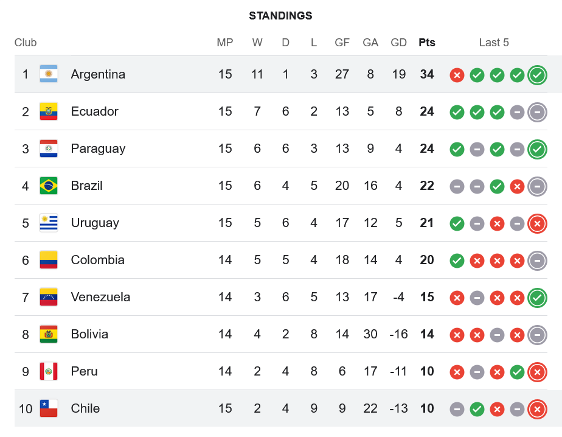The height and width of the screenshot is (437, 562).
Task: Click Peru's most recent loss icon
Action: [x=536, y=372]
